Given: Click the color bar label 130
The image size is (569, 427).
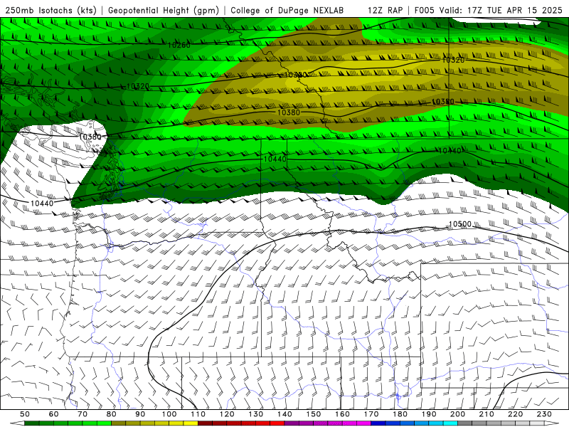Looking at the screenshot, I should 256,414.
